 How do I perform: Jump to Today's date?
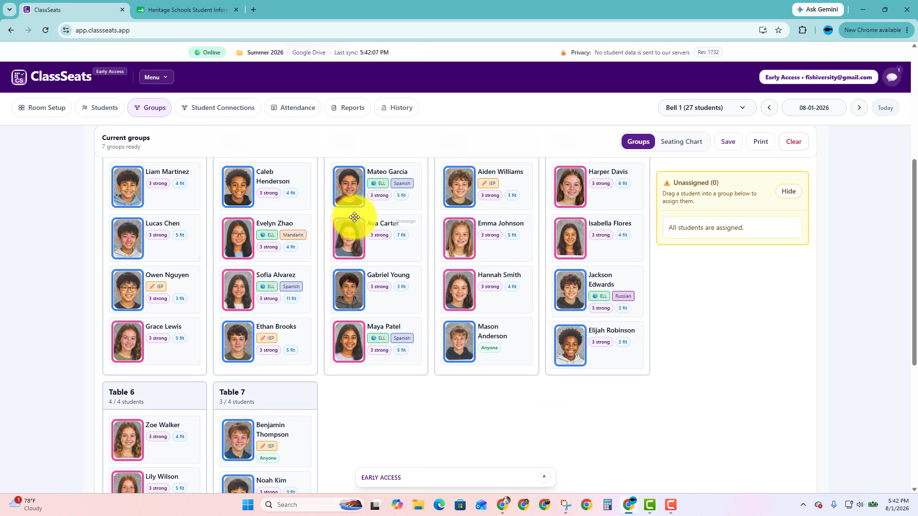[x=885, y=107]
